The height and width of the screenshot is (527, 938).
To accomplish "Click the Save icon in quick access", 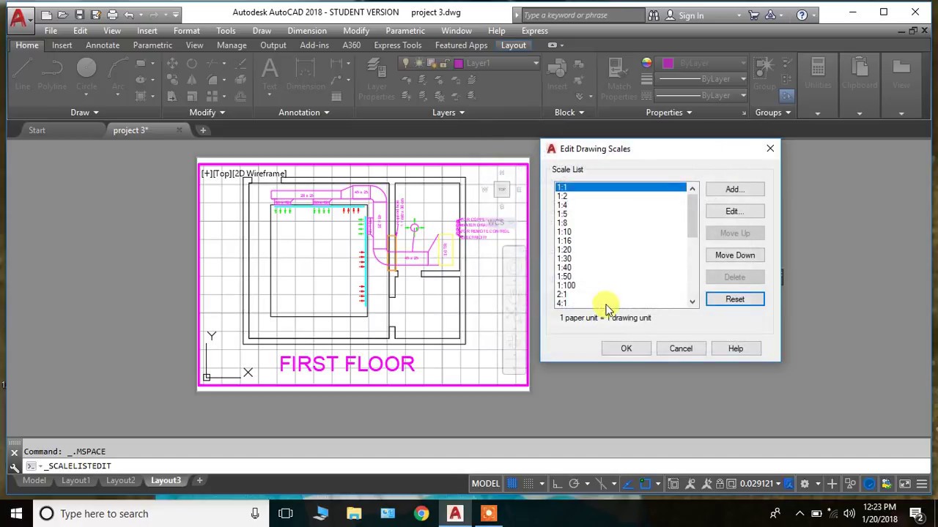I will [79, 15].
